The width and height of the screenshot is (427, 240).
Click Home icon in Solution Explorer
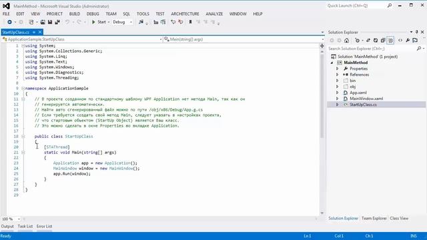[x=346, y=41]
